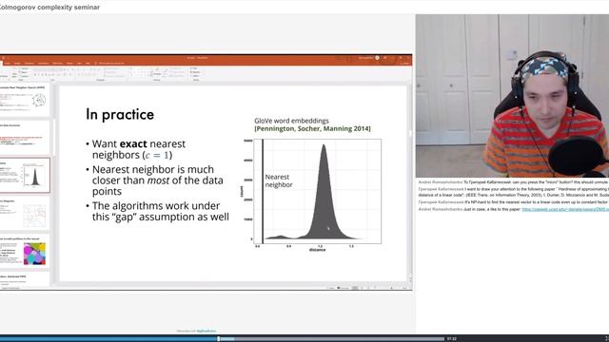Screen dimensions: 609x342
Task: Select the Voronoi diagram slide thumbnail
Action: pyautogui.click(x=24, y=213)
